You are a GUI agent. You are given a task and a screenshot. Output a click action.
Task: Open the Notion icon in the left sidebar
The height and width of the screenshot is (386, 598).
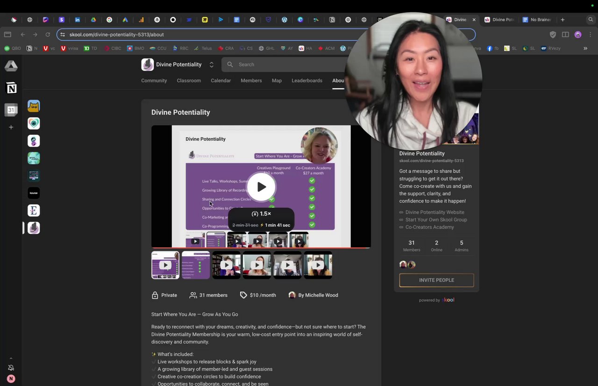11,88
